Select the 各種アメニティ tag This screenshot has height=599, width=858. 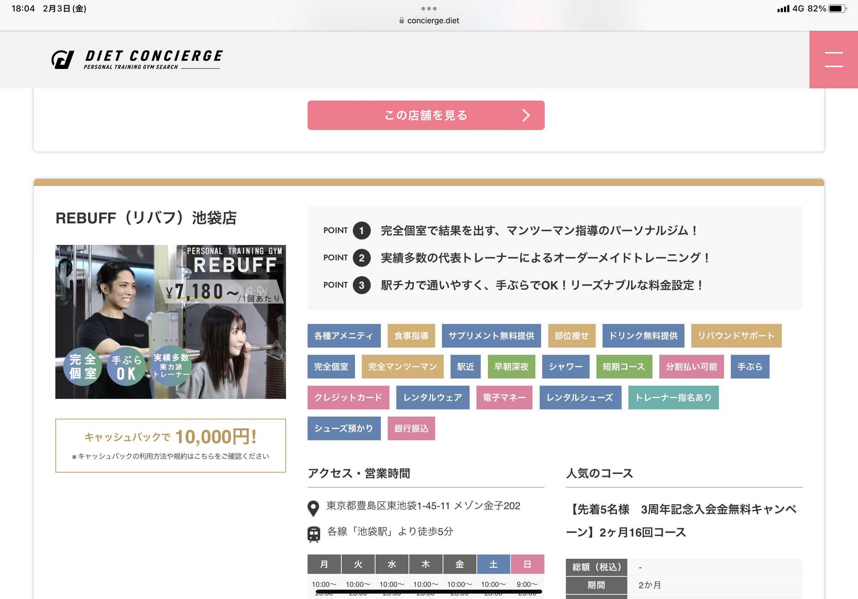click(344, 336)
